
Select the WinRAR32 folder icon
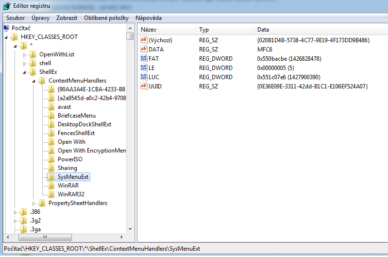coord(51,194)
